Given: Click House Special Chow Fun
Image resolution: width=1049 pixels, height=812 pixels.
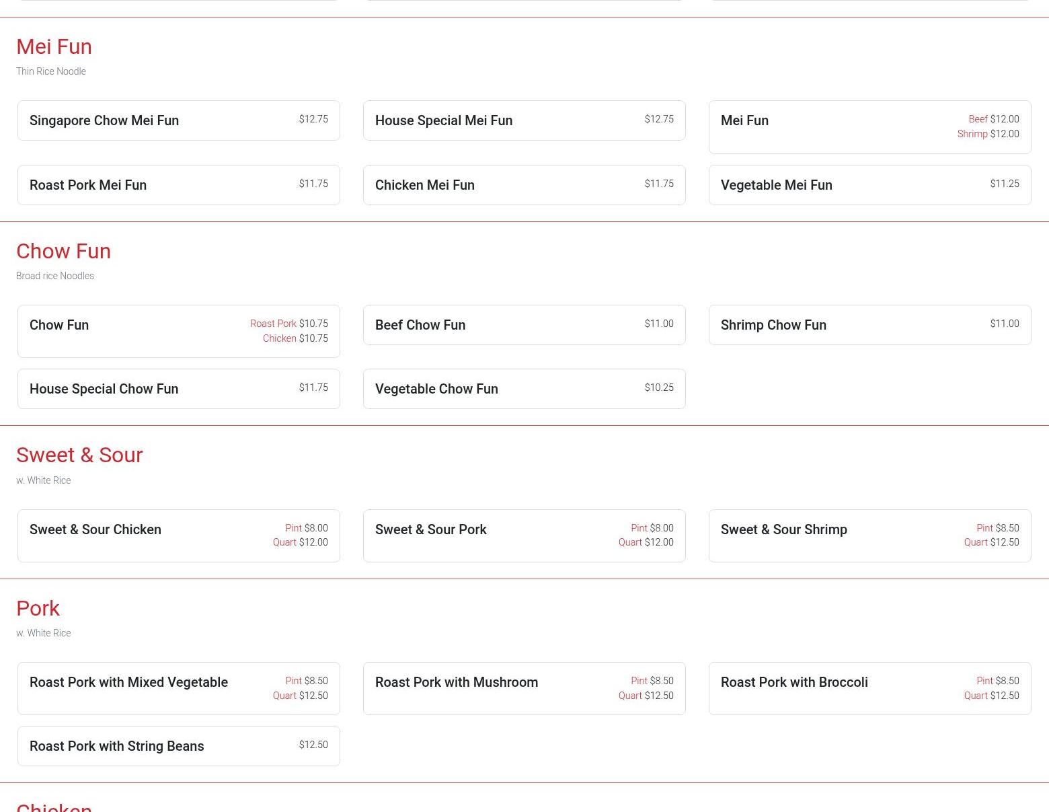Looking at the screenshot, I should click(178, 389).
